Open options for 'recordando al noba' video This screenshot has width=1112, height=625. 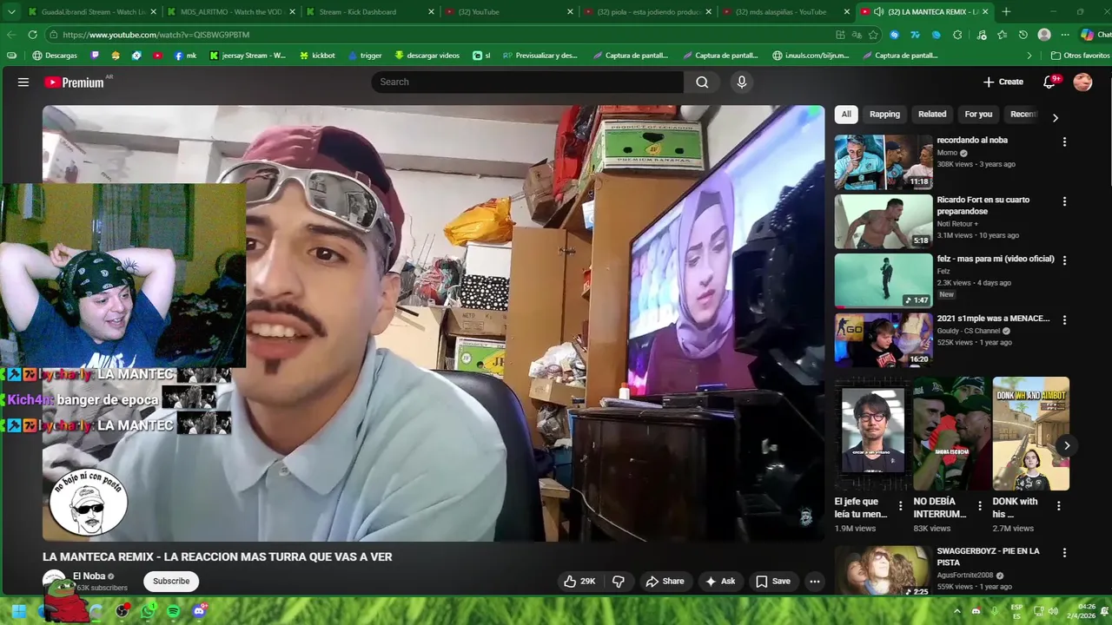1064,141
